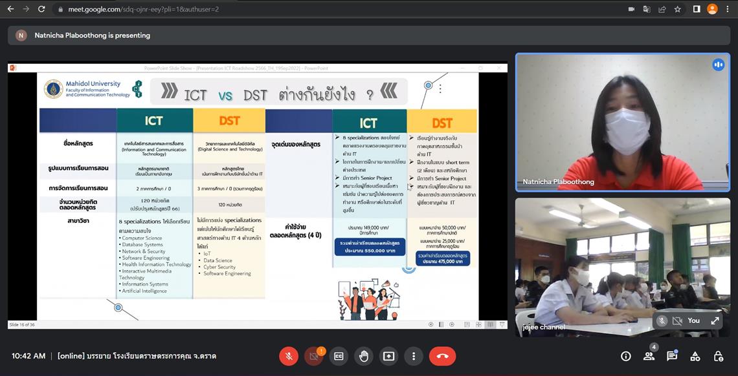Click the meet.google.com address bar

click(x=330, y=9)
